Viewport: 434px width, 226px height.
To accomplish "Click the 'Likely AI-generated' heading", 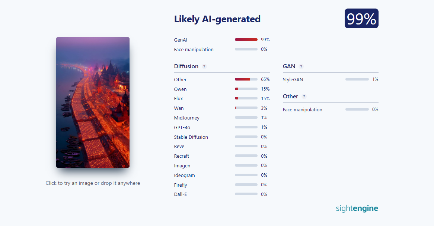I will click(x=217, y=19).
